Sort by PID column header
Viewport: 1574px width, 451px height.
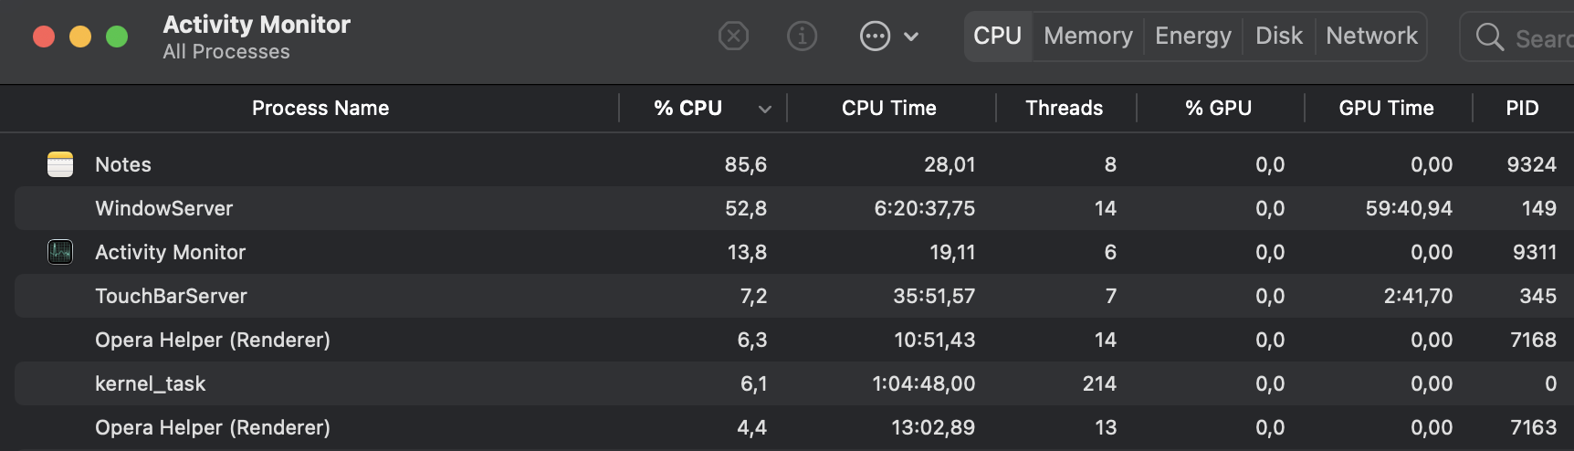(x=1521, y=109)
